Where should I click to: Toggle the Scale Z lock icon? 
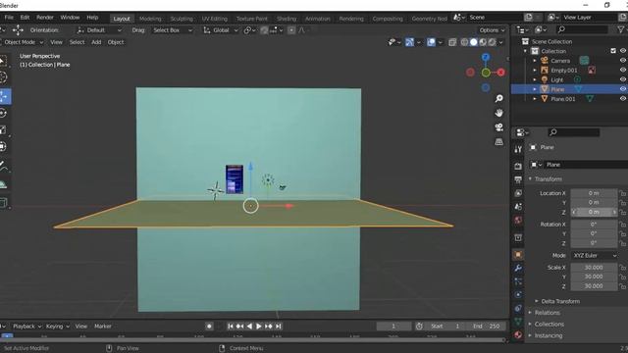[x=623, y=286]
